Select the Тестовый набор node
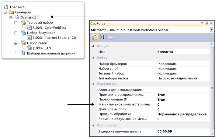The image size is (215, 137). click(40, 22)
